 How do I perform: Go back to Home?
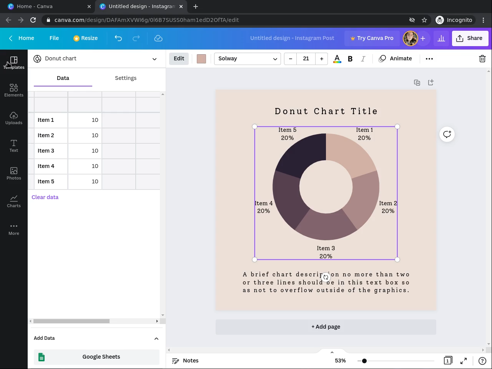point(22,38)
